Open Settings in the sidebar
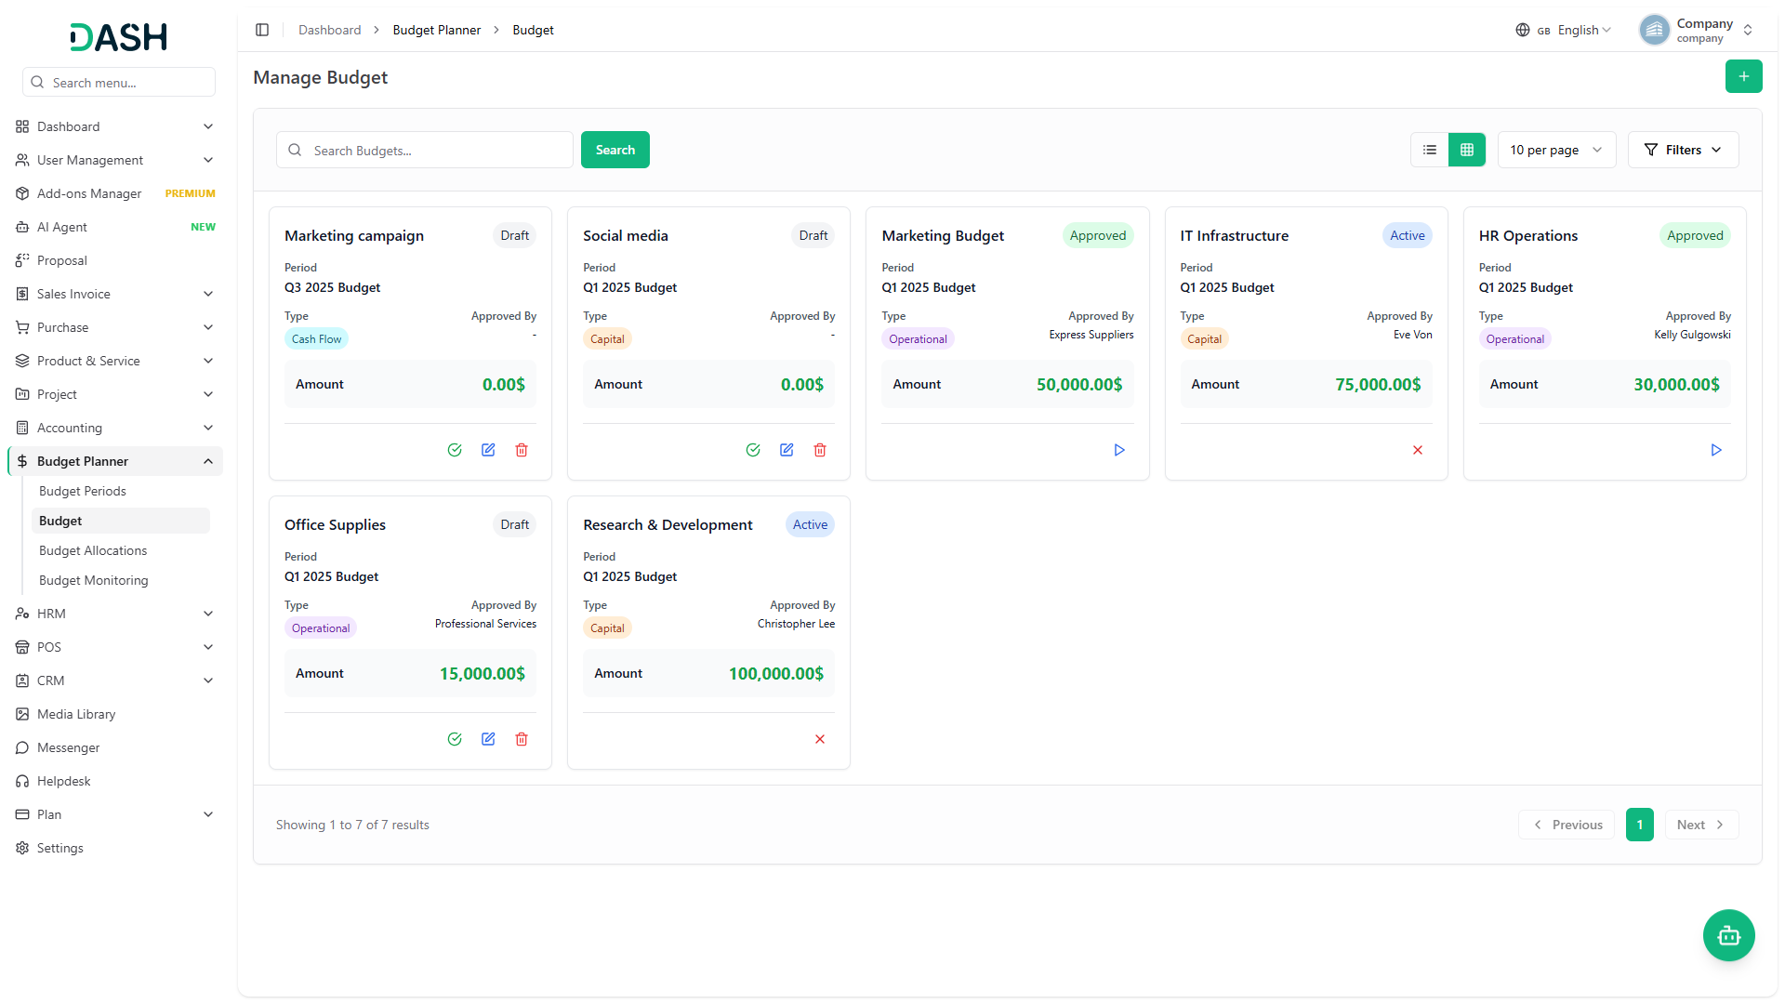The image size is (1785, 1004). [115, 848]
